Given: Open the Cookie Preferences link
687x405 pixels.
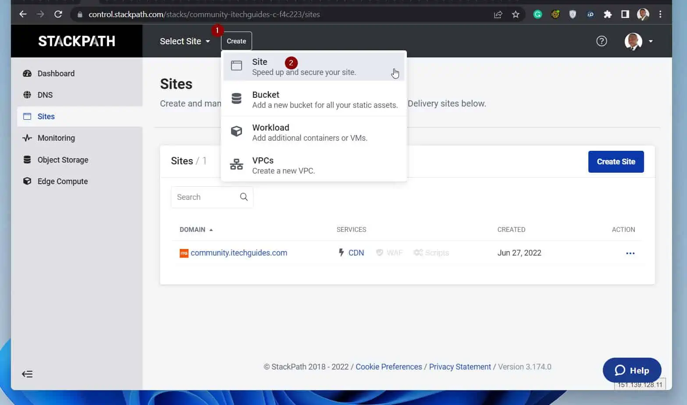Looking at the screenshot, I should 389,367.
